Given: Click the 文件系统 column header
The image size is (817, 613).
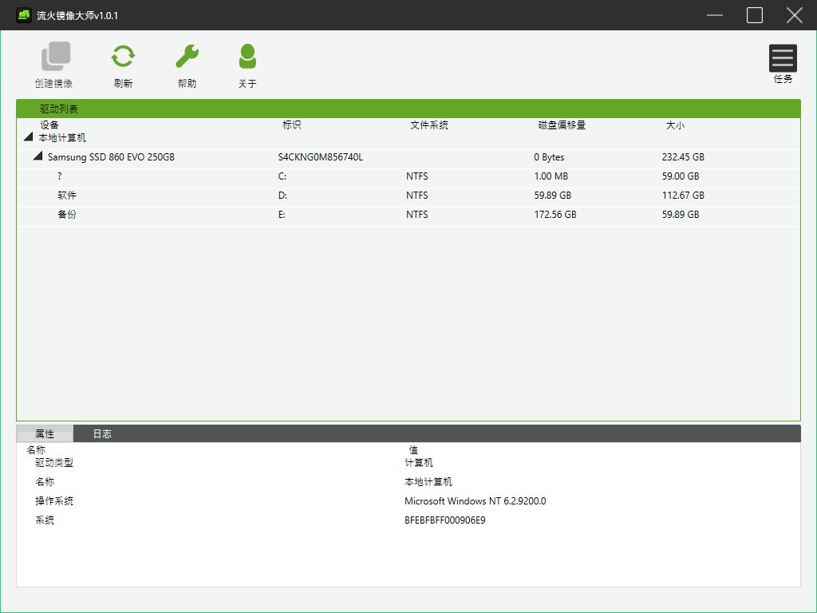Looking at the screenshot, I should (x=429, y=125).
